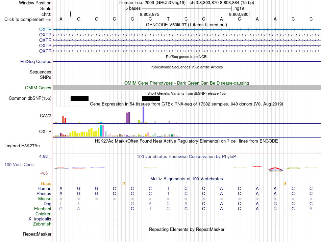Click the "CAV3" GTEx expression label
The height and width of the screenshot is (242, 321).
tap(46, 116)
